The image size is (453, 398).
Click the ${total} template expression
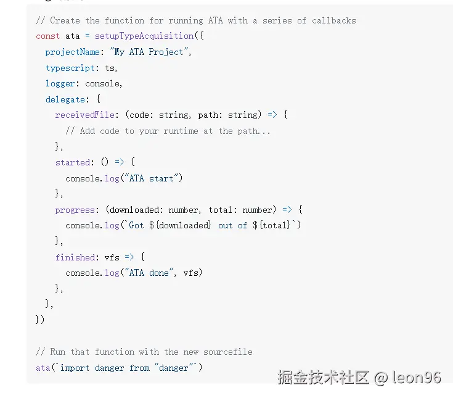[271, 225]
